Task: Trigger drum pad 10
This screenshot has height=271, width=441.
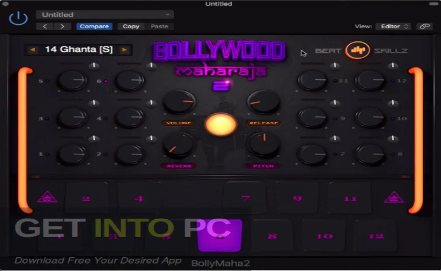Action: pos(324,236)
